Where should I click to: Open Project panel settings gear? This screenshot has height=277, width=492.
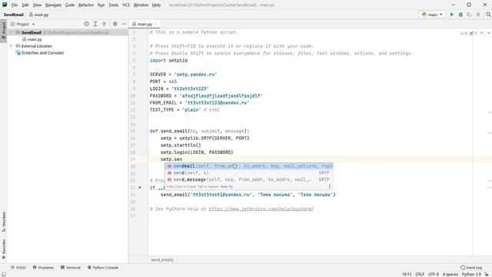pos(115,24)
